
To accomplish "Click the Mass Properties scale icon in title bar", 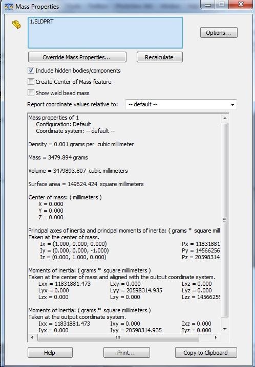I will (x=9, y=6).
